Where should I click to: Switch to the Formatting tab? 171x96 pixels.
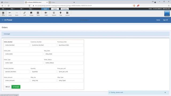[x=65, y=9]
